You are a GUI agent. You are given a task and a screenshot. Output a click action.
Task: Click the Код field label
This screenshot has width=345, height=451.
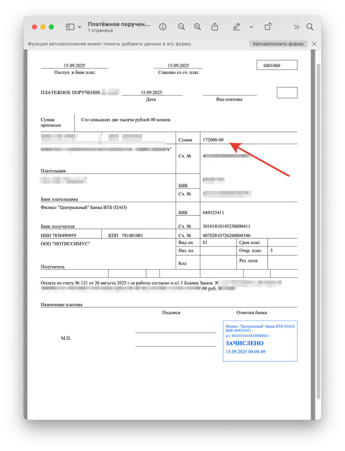coord(183,263)
